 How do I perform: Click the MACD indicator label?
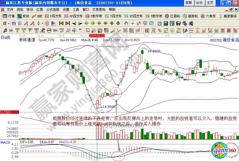pos(5,142)
